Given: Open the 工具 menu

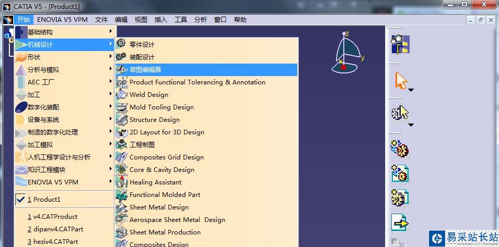Looking at the screenshot, I should (x=181, y=20).
